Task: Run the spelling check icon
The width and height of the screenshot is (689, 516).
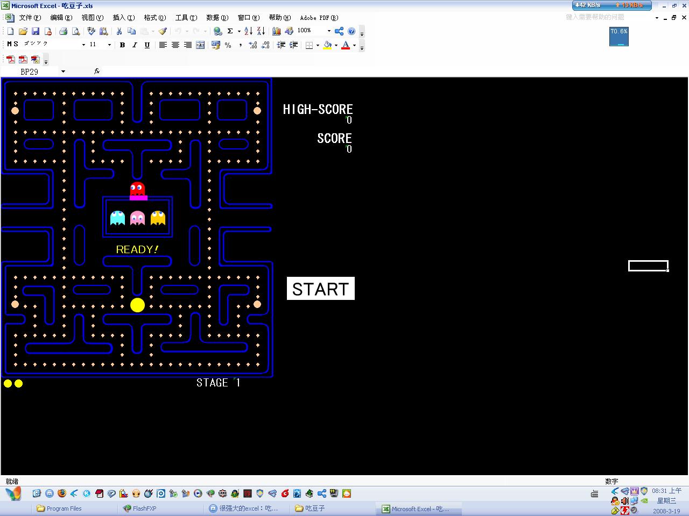Action: pyautogui.click(x=92, y=31)
